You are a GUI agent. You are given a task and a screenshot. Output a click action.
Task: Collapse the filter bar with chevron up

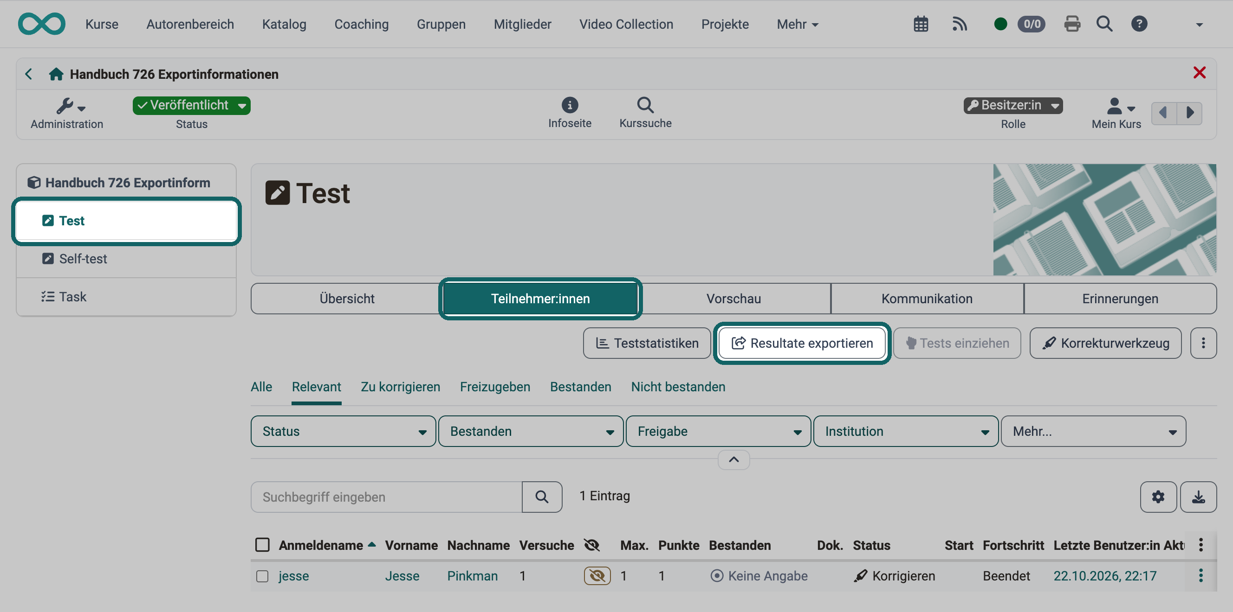(x=734, y=460)
